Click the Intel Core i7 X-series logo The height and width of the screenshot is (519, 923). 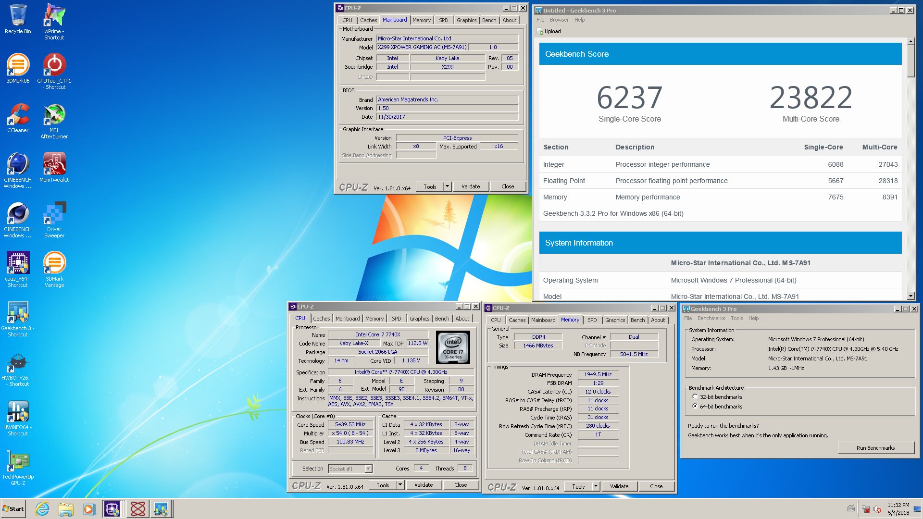point(453,347)
